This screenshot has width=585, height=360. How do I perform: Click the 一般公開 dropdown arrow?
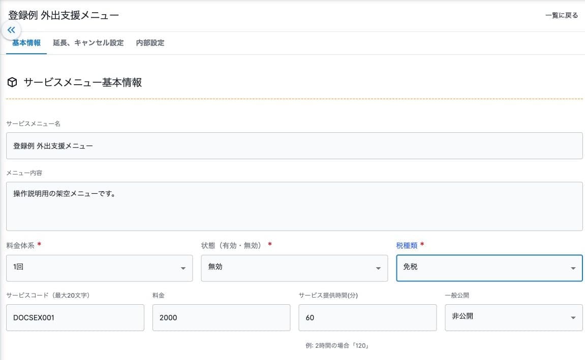point(573,318)
